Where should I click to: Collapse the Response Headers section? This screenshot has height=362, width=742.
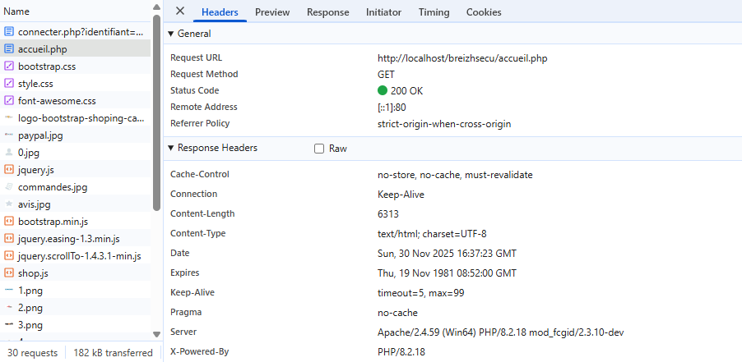point(171,149)
